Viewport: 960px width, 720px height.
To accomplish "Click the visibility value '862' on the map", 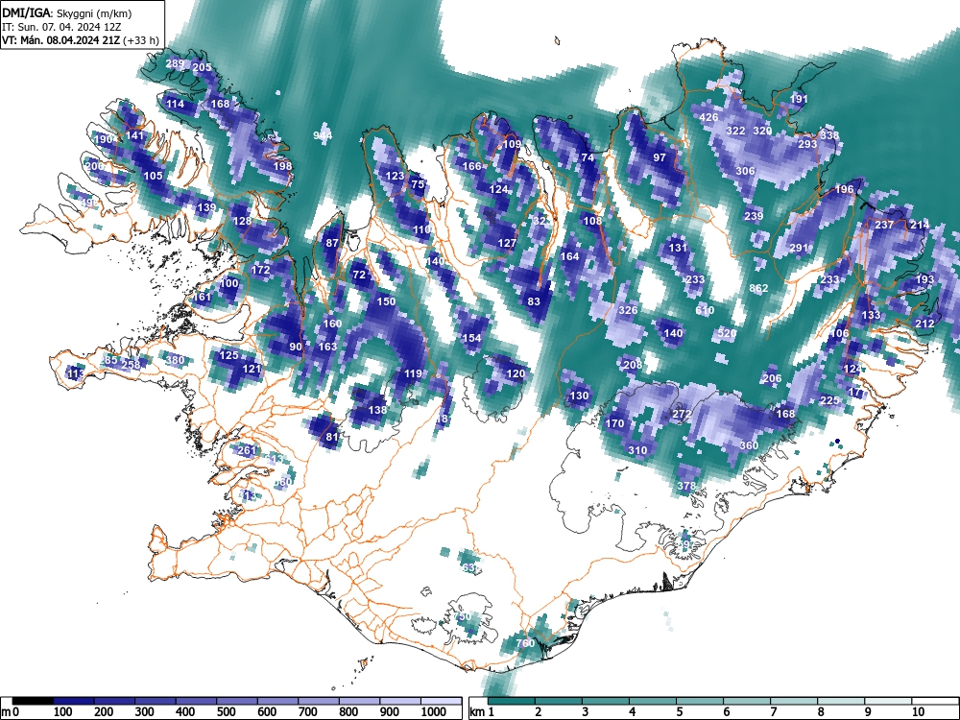I will [758, 288].
